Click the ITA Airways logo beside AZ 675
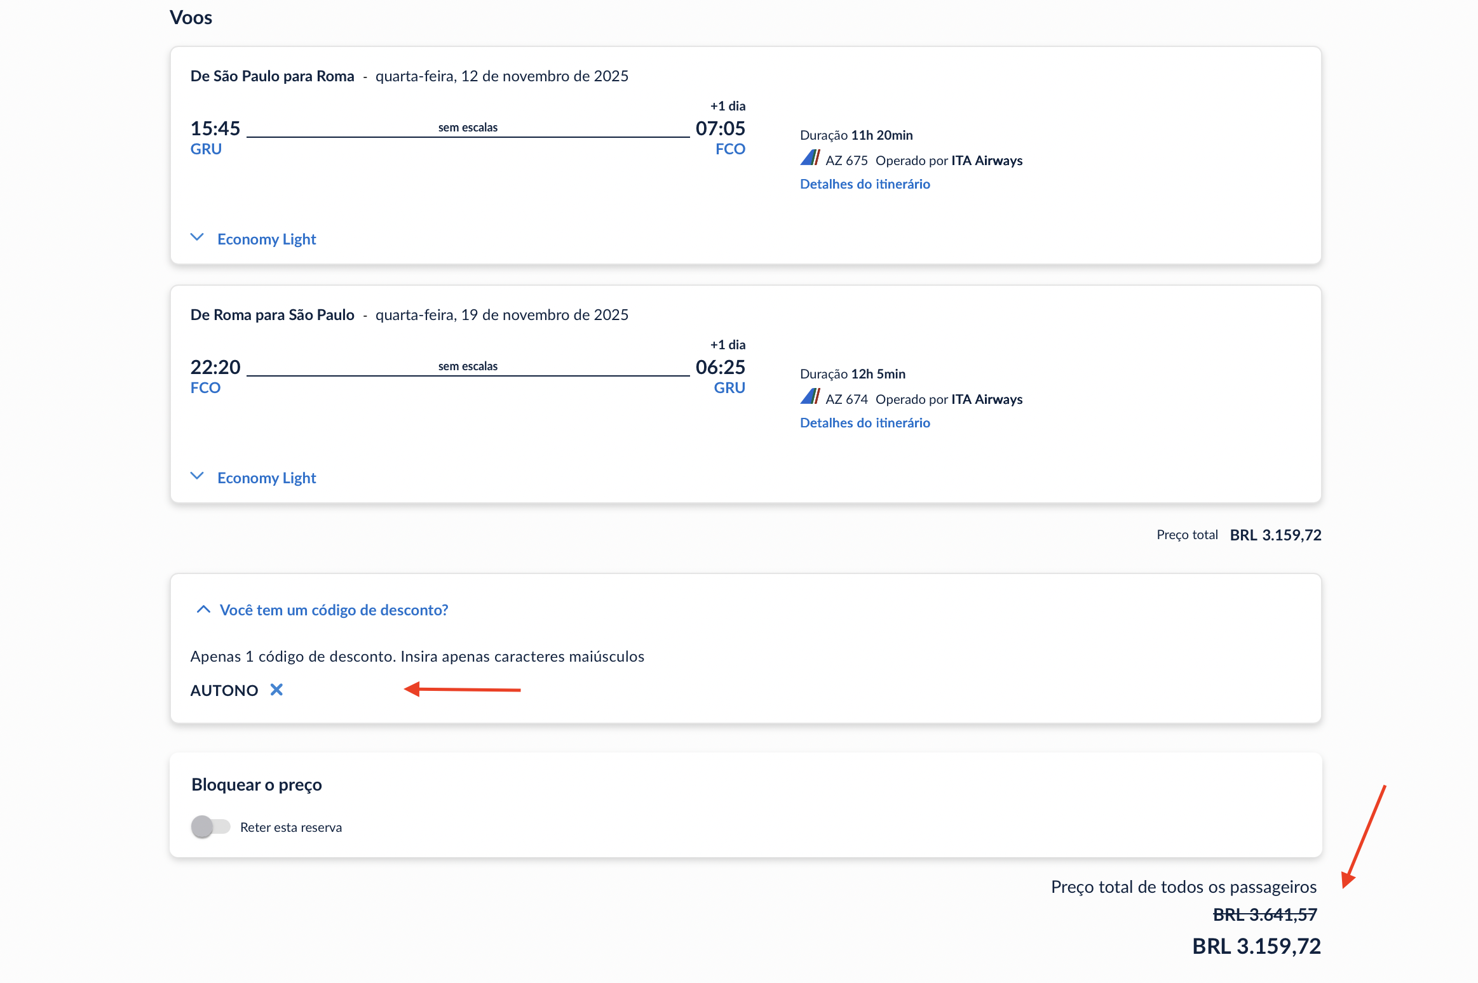The width and height of the screenshot is (1478, 983). coord(810,157)
